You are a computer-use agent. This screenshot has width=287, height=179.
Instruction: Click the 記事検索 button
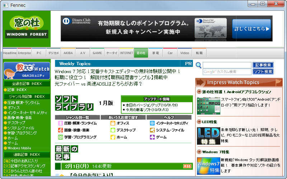[x=263, y=65]
